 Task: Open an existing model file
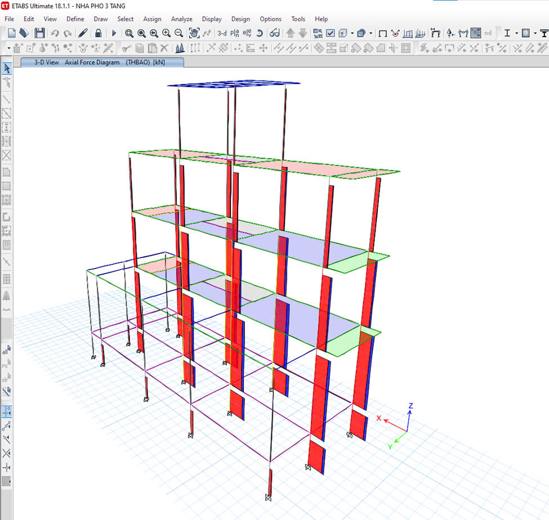tap(24, 33)
